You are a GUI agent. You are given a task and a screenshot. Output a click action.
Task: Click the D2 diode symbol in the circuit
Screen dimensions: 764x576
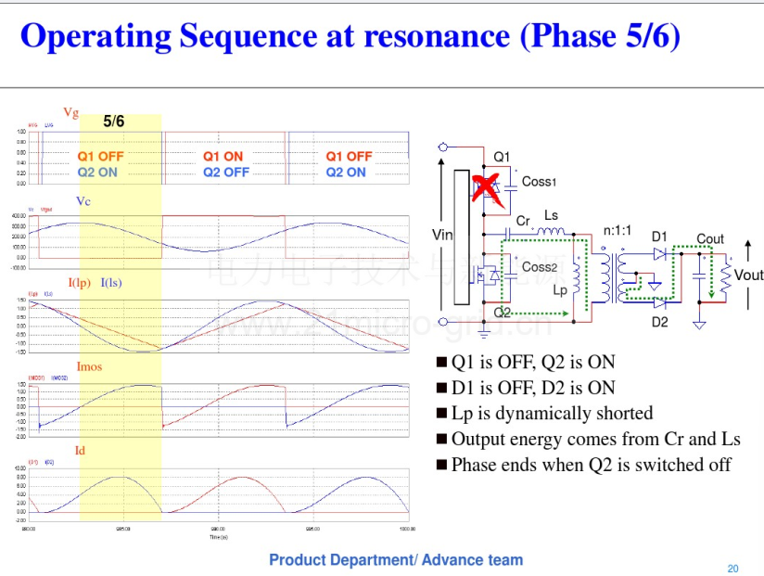pos(660,303)
